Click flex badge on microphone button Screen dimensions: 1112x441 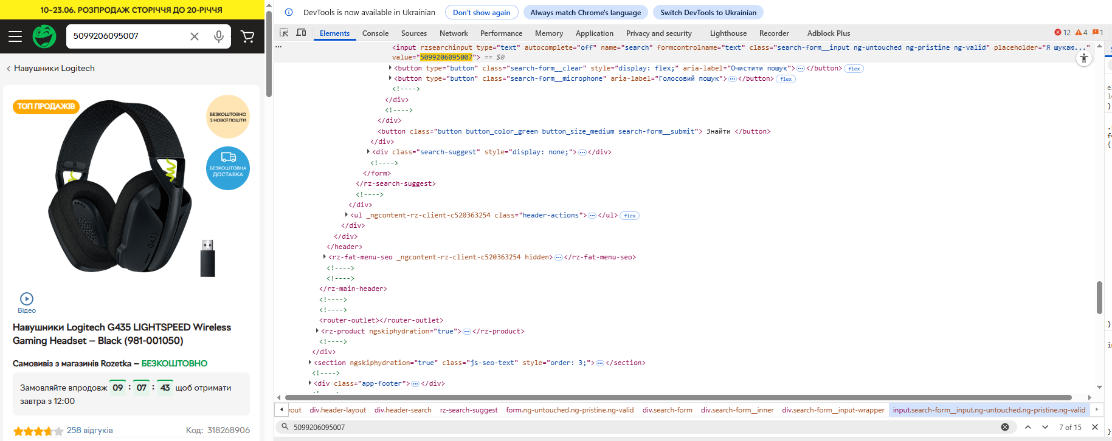click(786, 79)
